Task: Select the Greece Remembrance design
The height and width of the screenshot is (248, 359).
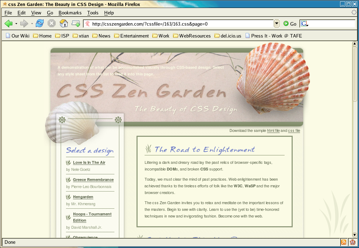Action: click(93, 180)
